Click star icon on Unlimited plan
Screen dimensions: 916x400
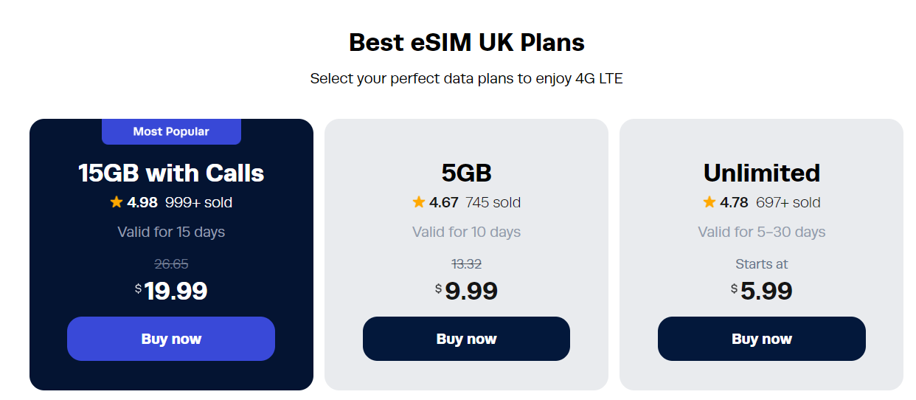(x=709, y=202)
